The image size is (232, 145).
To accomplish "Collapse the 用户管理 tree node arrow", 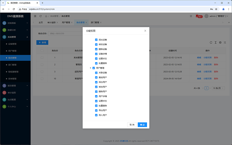I will (90, 68).
